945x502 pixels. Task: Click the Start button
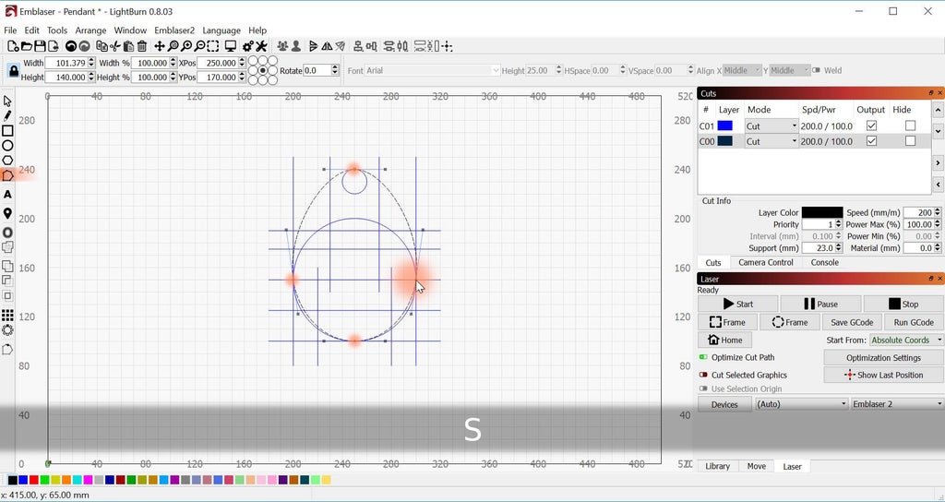click(738, 304)
